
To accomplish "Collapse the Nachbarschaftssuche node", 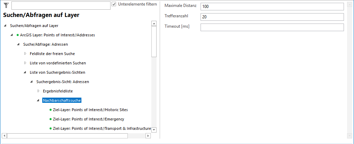I will point(38,101).
